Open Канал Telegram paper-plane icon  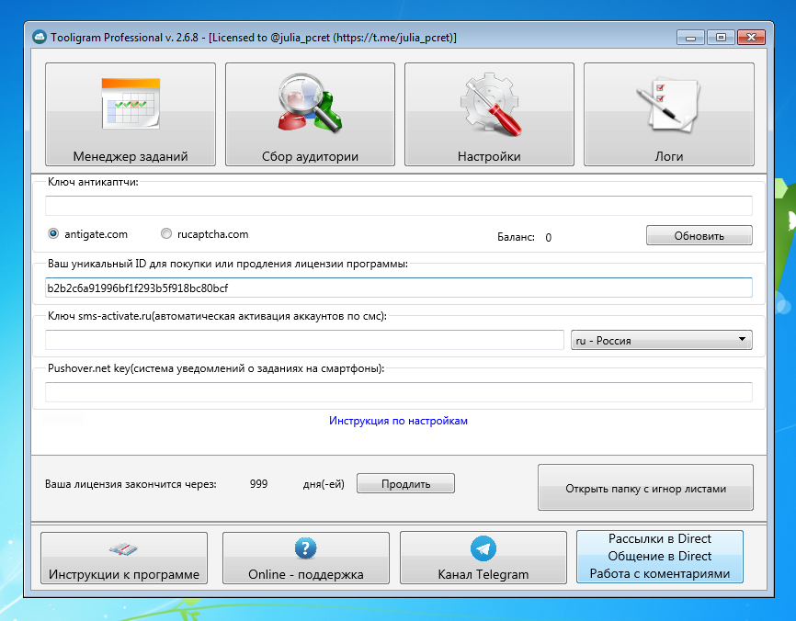pyautogui.click(x=483, y=549)
